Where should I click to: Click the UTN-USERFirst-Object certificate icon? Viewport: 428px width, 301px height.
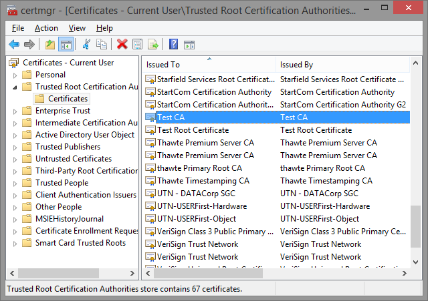point(150,219)
